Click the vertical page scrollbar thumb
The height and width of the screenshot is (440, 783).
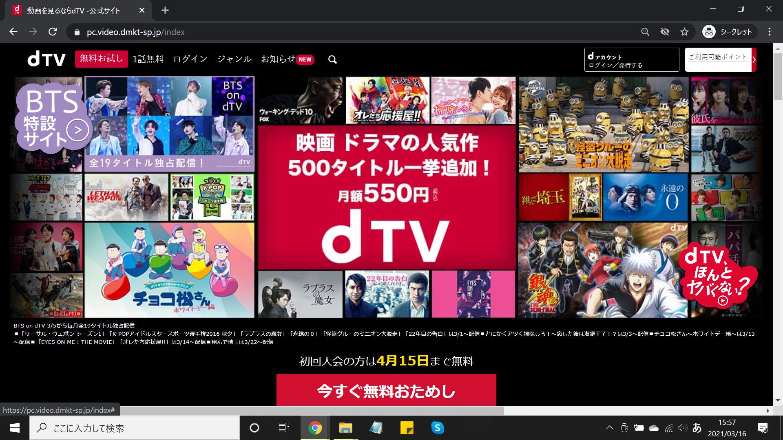(777, 76)
